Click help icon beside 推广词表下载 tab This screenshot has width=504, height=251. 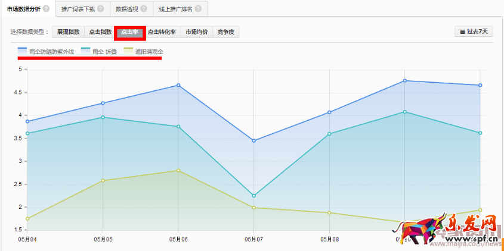coord(100,9)
